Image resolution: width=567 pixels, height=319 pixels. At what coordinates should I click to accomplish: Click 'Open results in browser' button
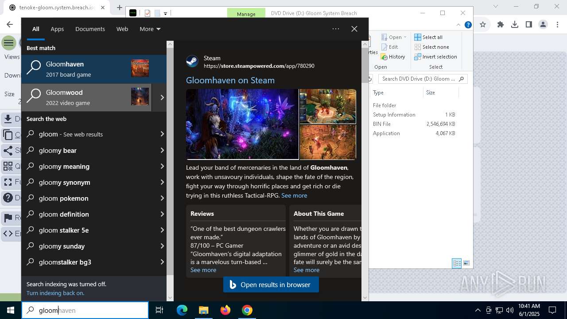(271, 285)
